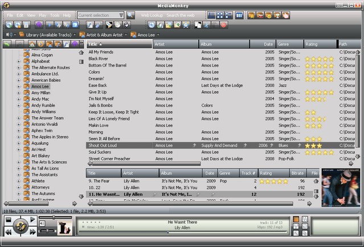
Task: Open the Library (Available Tracks) breadcrumb dropdown
Action: pos(75,35)
